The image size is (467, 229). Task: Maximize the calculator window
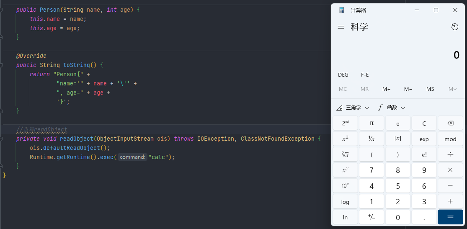click(436, 10)
